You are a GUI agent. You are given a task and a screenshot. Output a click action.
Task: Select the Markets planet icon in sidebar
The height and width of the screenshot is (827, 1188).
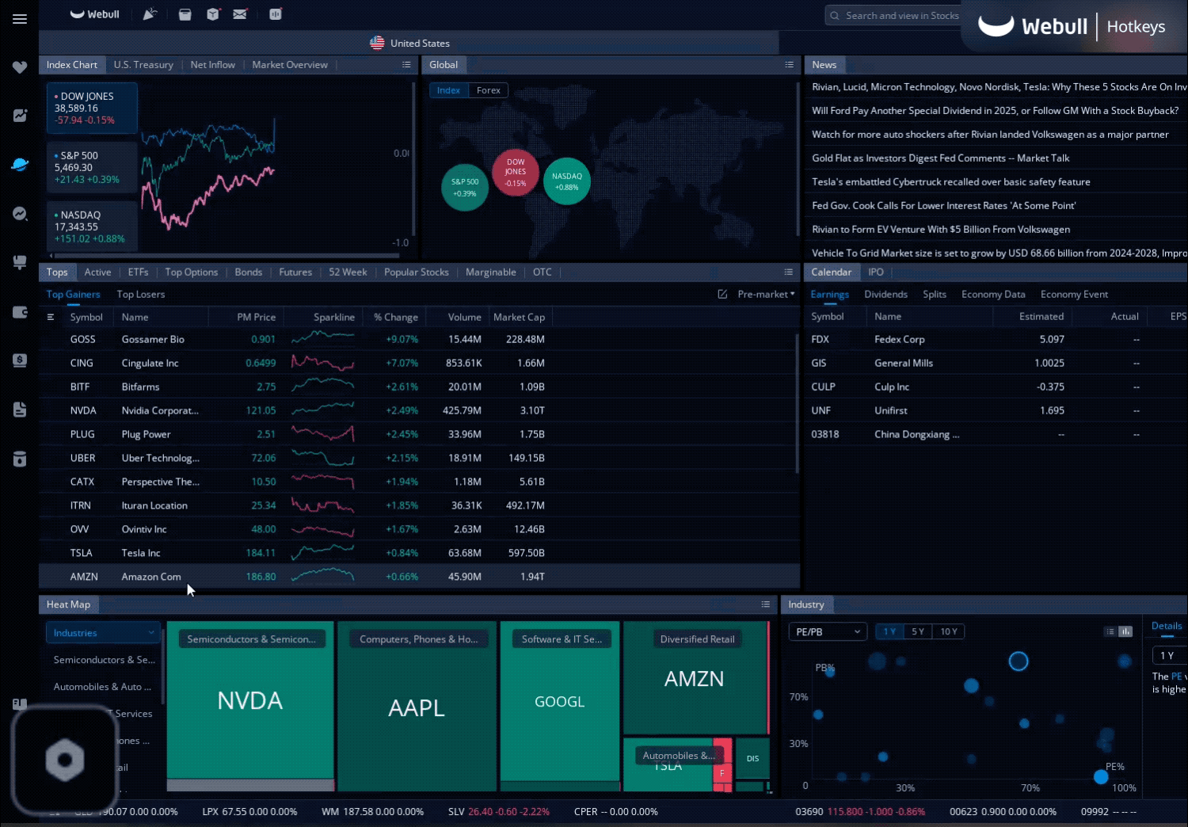click(x=19, y=165)
